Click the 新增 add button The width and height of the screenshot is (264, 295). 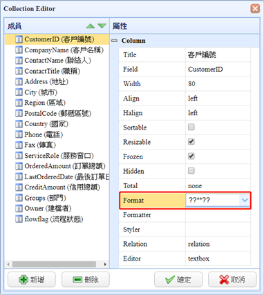click(32, 279)
